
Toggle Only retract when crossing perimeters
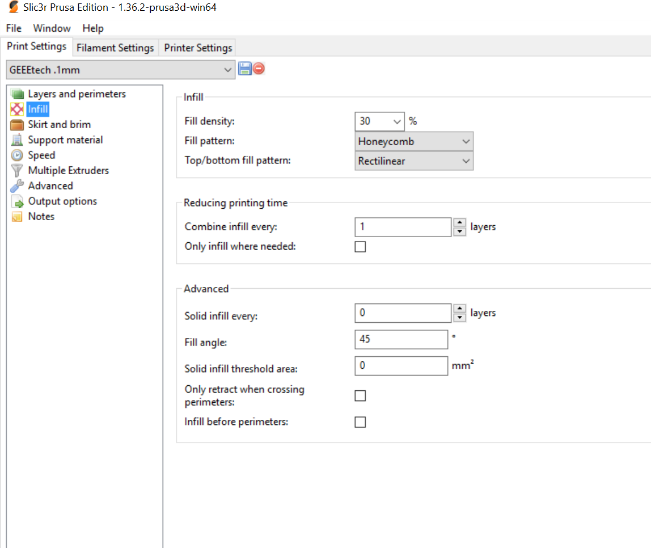tap(361, 395)
